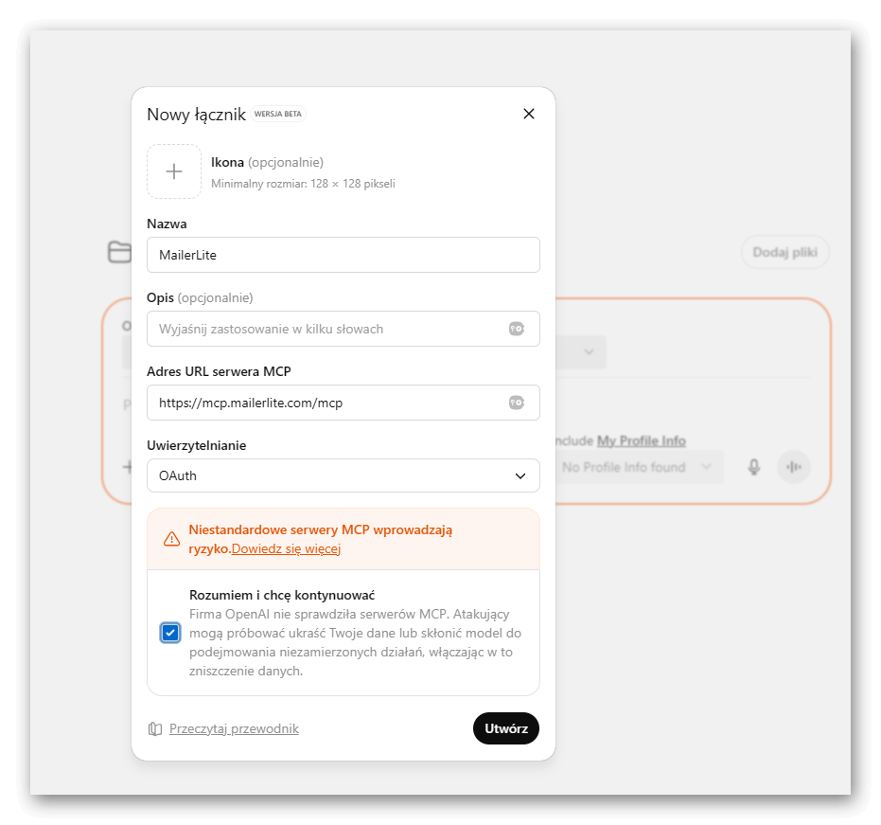This screenshot has height=825, width=881.
Task: Close the Nowy łącznik dialog
Action: point(529,114)
